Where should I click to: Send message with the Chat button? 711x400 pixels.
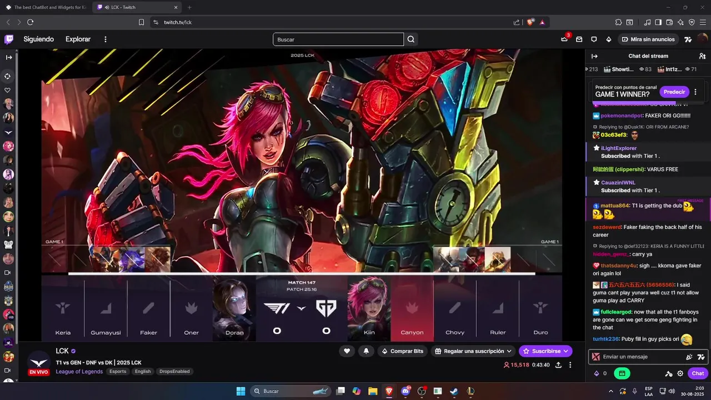[698, 373]
